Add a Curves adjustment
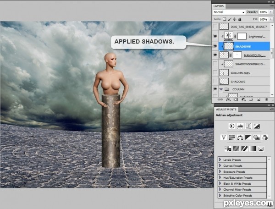Image resolution: width=275 pixels, height=209 pixels. click(248, 126)
